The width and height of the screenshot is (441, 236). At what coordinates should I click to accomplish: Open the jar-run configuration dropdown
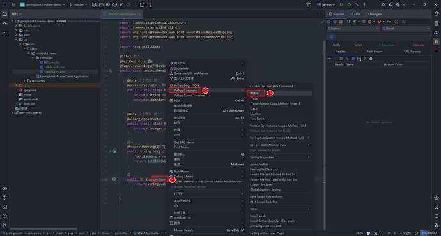tap(326, 4)
